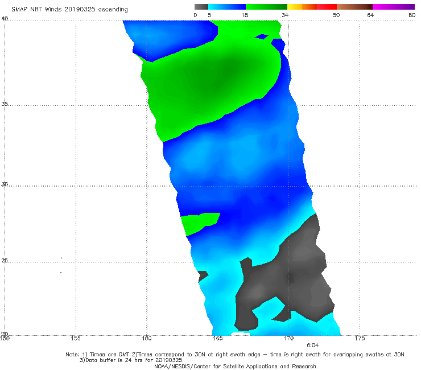The height and width of the screenshot is (370, 421).
Task: Click the title 'SMAP NRT Winds 20190325 ascending'
Action: click(69, 9)
